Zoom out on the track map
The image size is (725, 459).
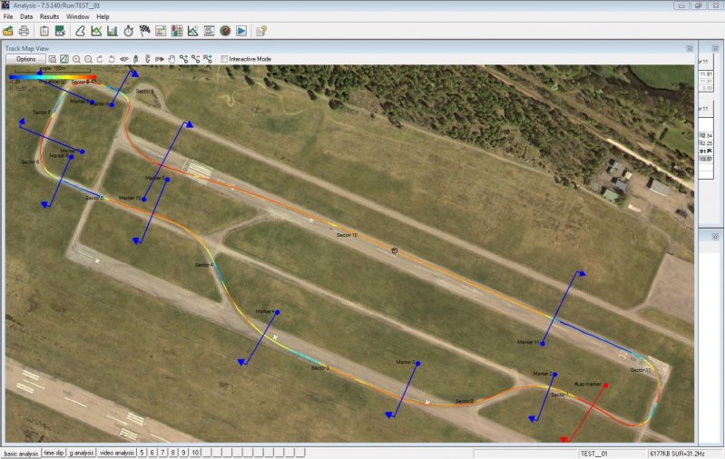tap(88, 59)
